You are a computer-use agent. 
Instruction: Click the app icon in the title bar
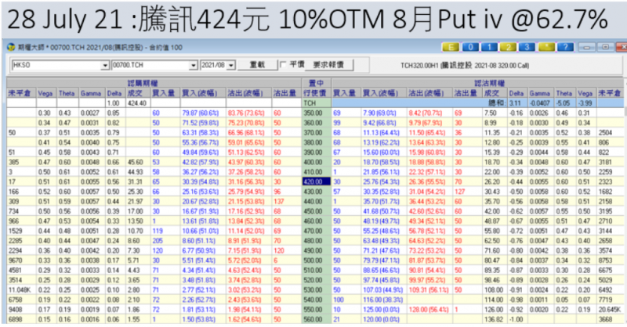point(7,47)
